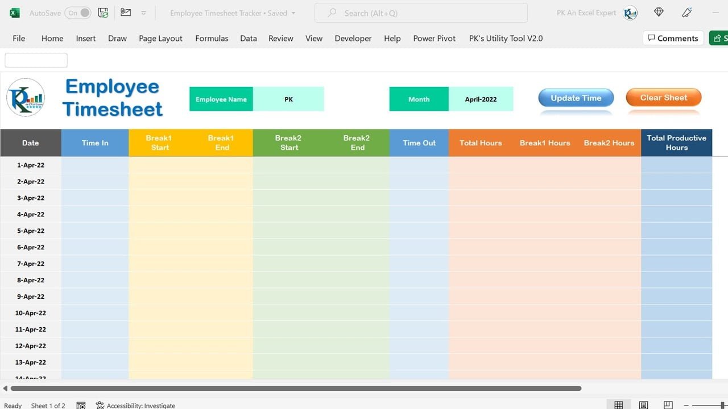Open the Coming Soon megaphone icon
This screenshot has height=409, width=728.
(x=687, y=12)
